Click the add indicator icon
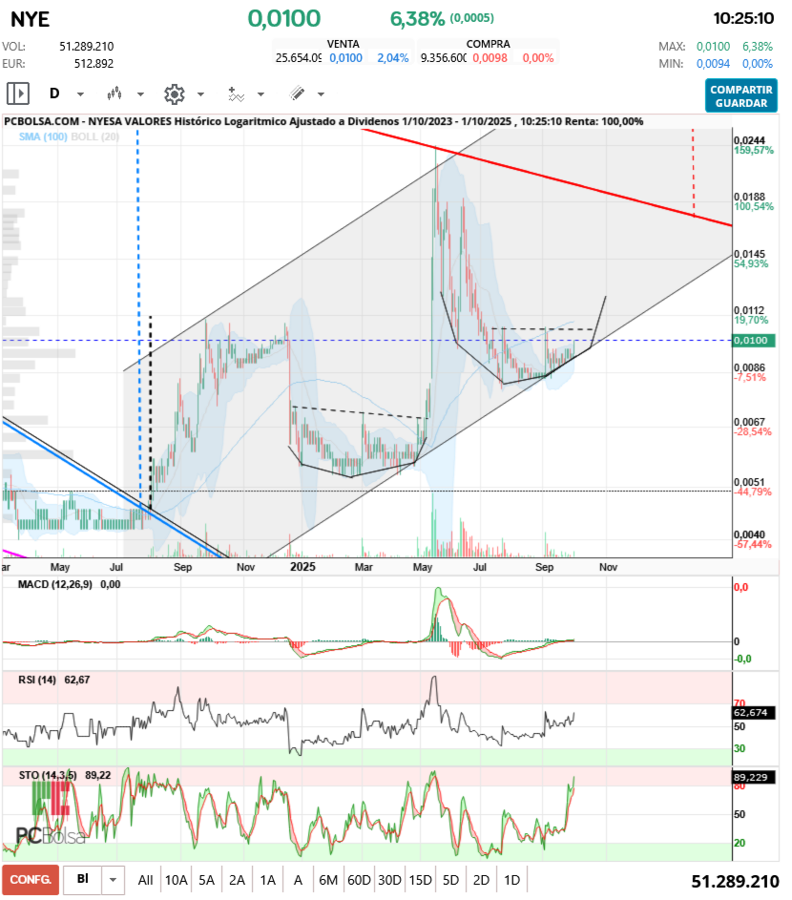This screenshot has height=900, width=792. tap(236, 94)
